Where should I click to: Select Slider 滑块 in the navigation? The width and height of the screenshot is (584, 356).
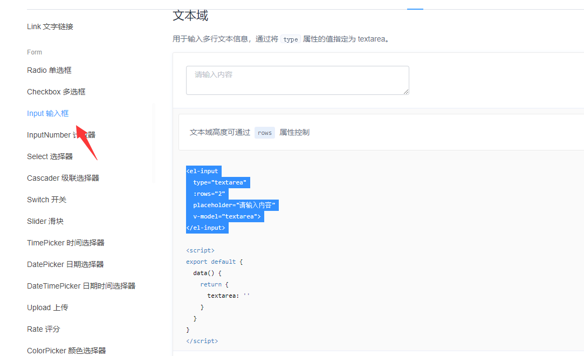click(x=45, y=221)
